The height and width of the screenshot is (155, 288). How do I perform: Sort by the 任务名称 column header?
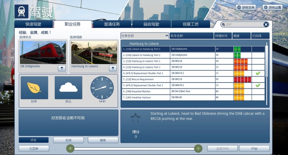[x=145, y=36]
